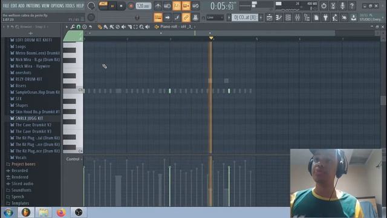
Task: Toggle the 3-2-1 countdown before recording
Action: (177, 5)
